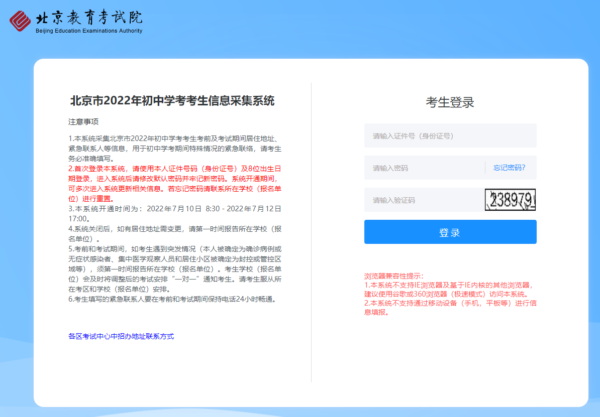The height and width of the screenshot is (417, 600).
Task: Click the red first-login notice item 2
Action: pos(174,183)
